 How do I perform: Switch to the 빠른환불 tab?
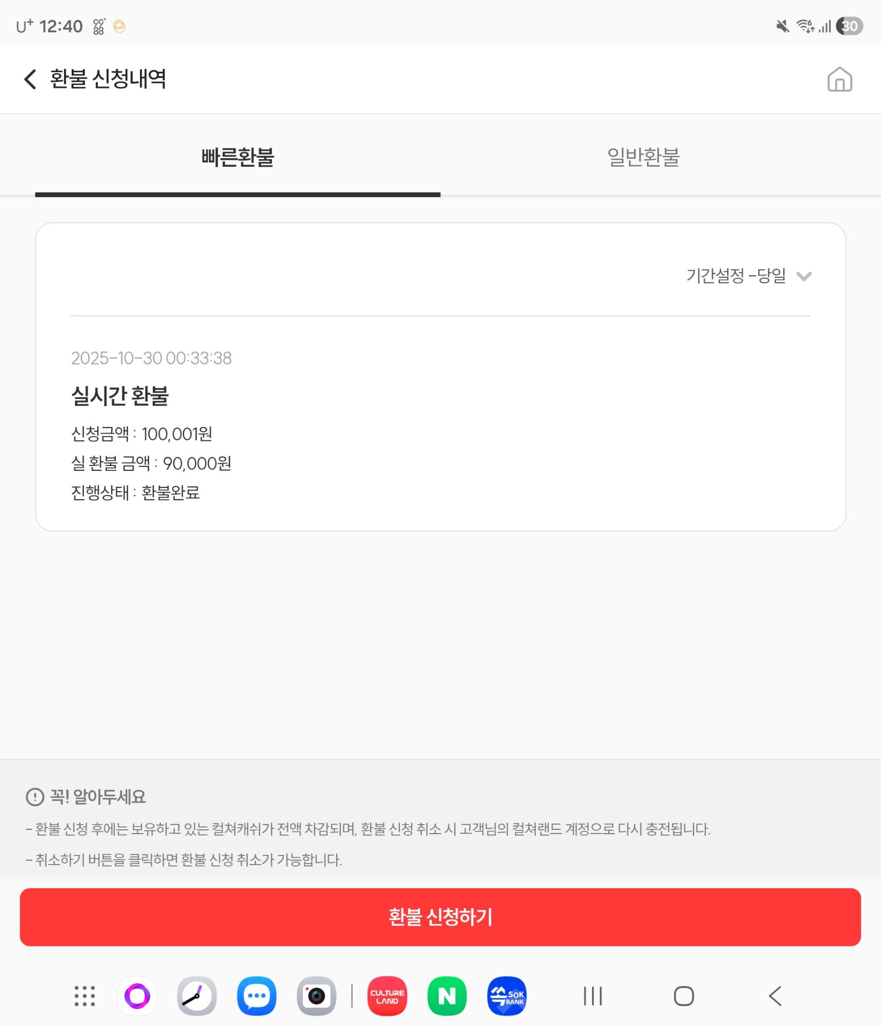238,157
